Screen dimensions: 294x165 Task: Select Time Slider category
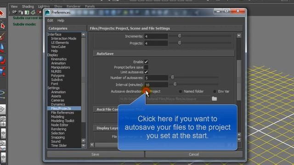pyautogui.click(x=59, y=146)
